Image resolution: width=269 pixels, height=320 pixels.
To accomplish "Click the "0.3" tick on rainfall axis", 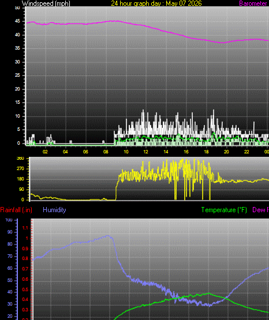I will (x=25, y=310).
